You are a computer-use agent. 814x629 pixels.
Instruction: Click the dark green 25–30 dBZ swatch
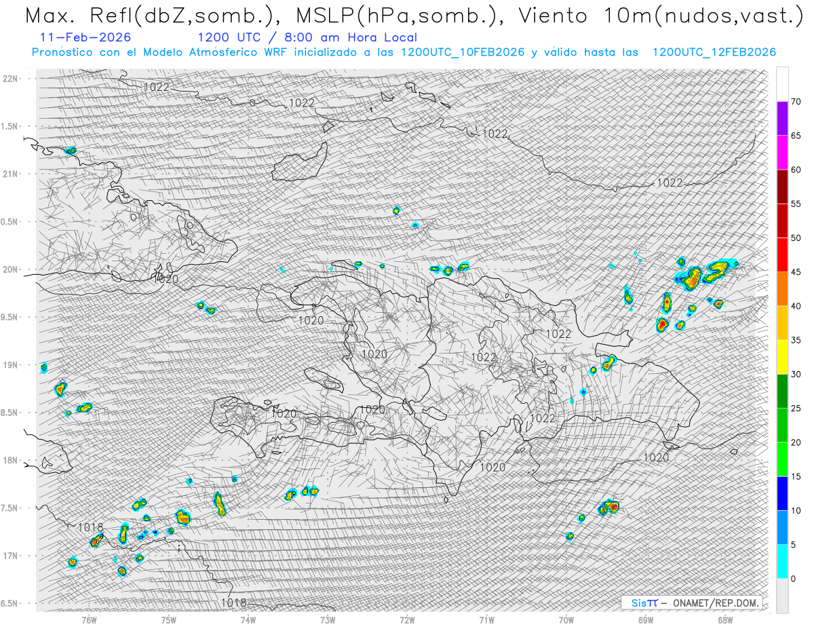point(782,392)
